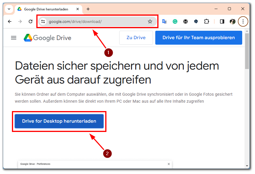
Task: Click the Google Drive logo
Action: [x=47, y=38]
